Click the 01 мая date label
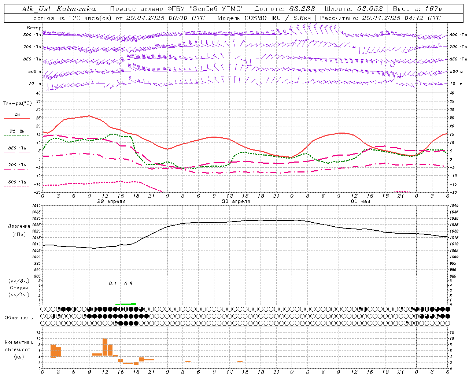The height and width of the screenshot is (375, 469). point(361,201)
